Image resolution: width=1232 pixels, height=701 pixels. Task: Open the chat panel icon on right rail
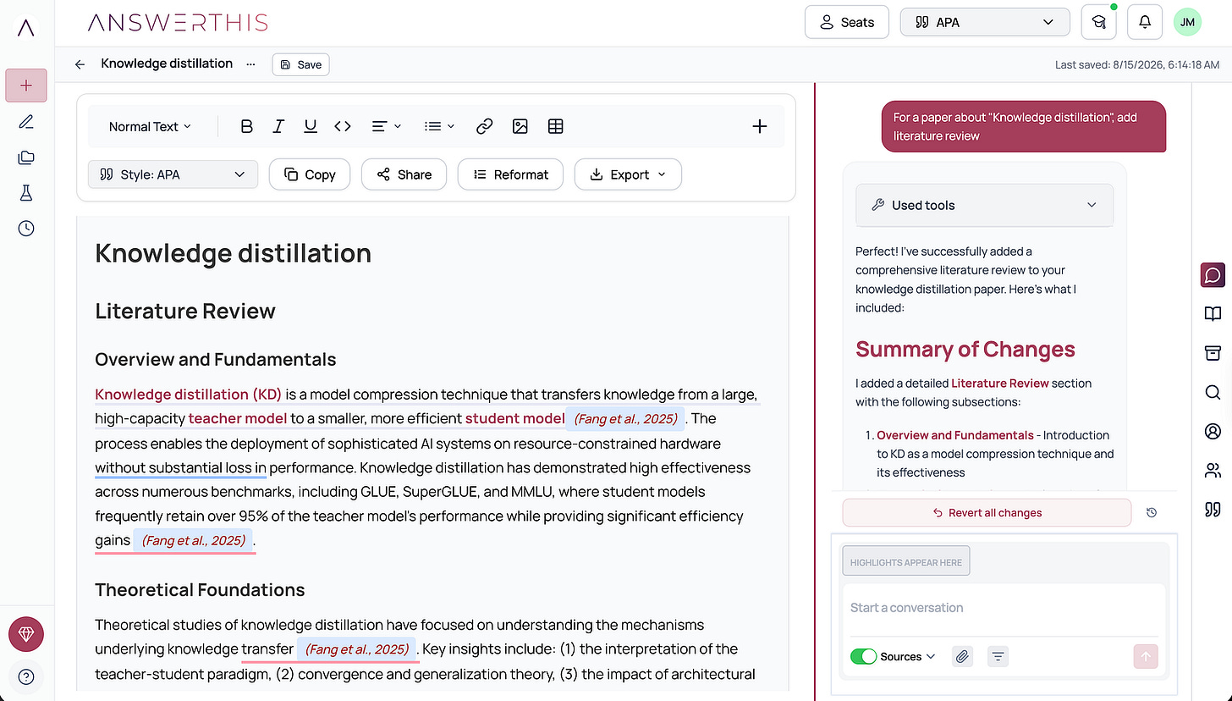1213,275
